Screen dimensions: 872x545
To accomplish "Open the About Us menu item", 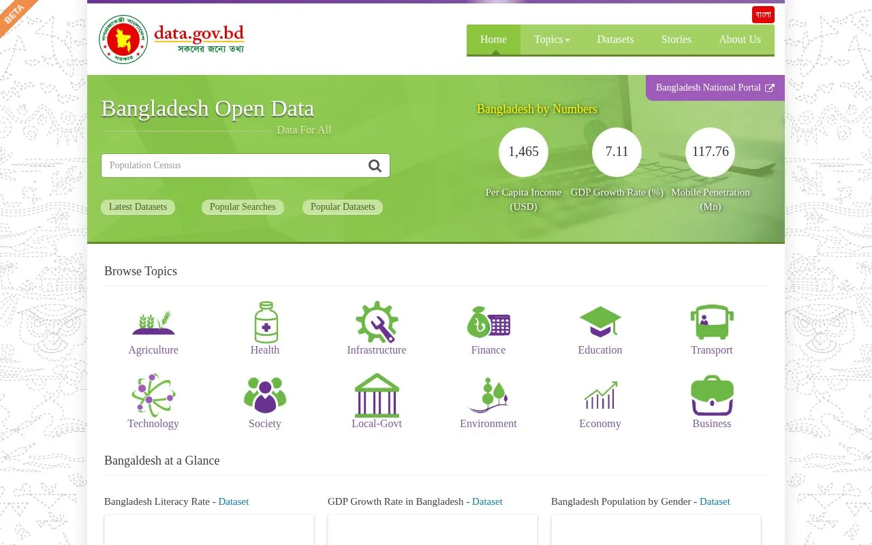I will [740, 40].
